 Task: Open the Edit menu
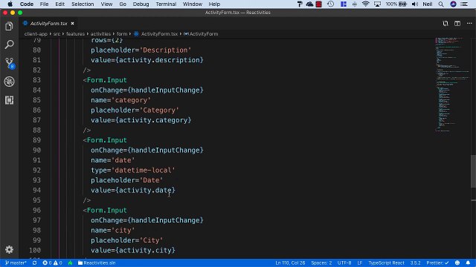[x=59, y=4]
